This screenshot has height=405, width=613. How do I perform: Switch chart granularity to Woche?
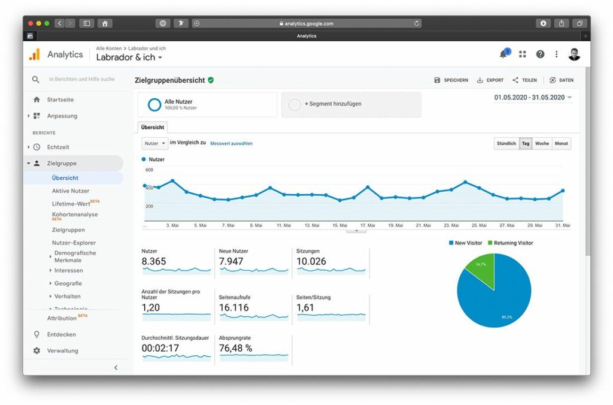point(542,143)
